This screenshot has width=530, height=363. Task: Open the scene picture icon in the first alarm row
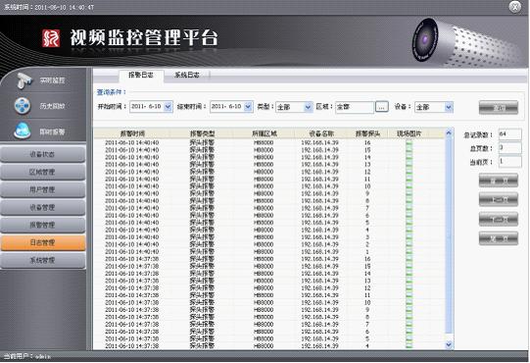pos(409,143)
